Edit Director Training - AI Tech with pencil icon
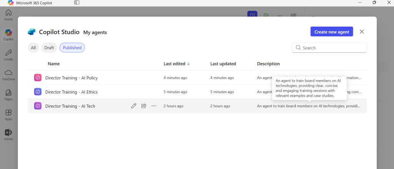 pyautogui.click(x=134, y=106)
